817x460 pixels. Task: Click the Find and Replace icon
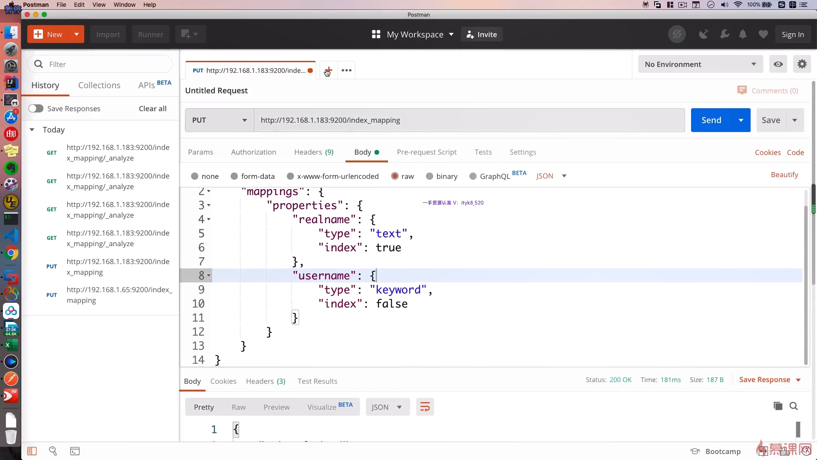click(x=53, y=451)
